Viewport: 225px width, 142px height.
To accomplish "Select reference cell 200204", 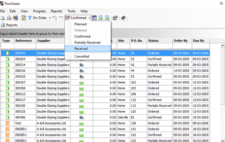I will click(x=25, y=59).
